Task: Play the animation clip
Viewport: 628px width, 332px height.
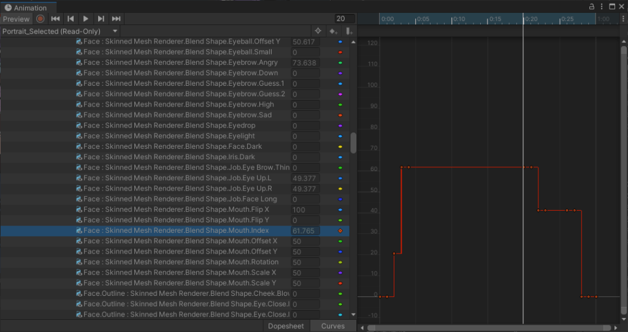Action: click(x=86, y=19)
